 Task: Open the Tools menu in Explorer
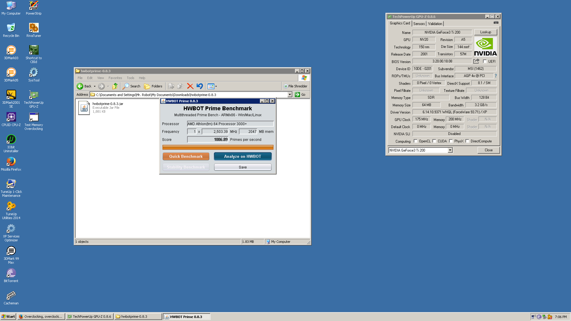pos(130,78)
